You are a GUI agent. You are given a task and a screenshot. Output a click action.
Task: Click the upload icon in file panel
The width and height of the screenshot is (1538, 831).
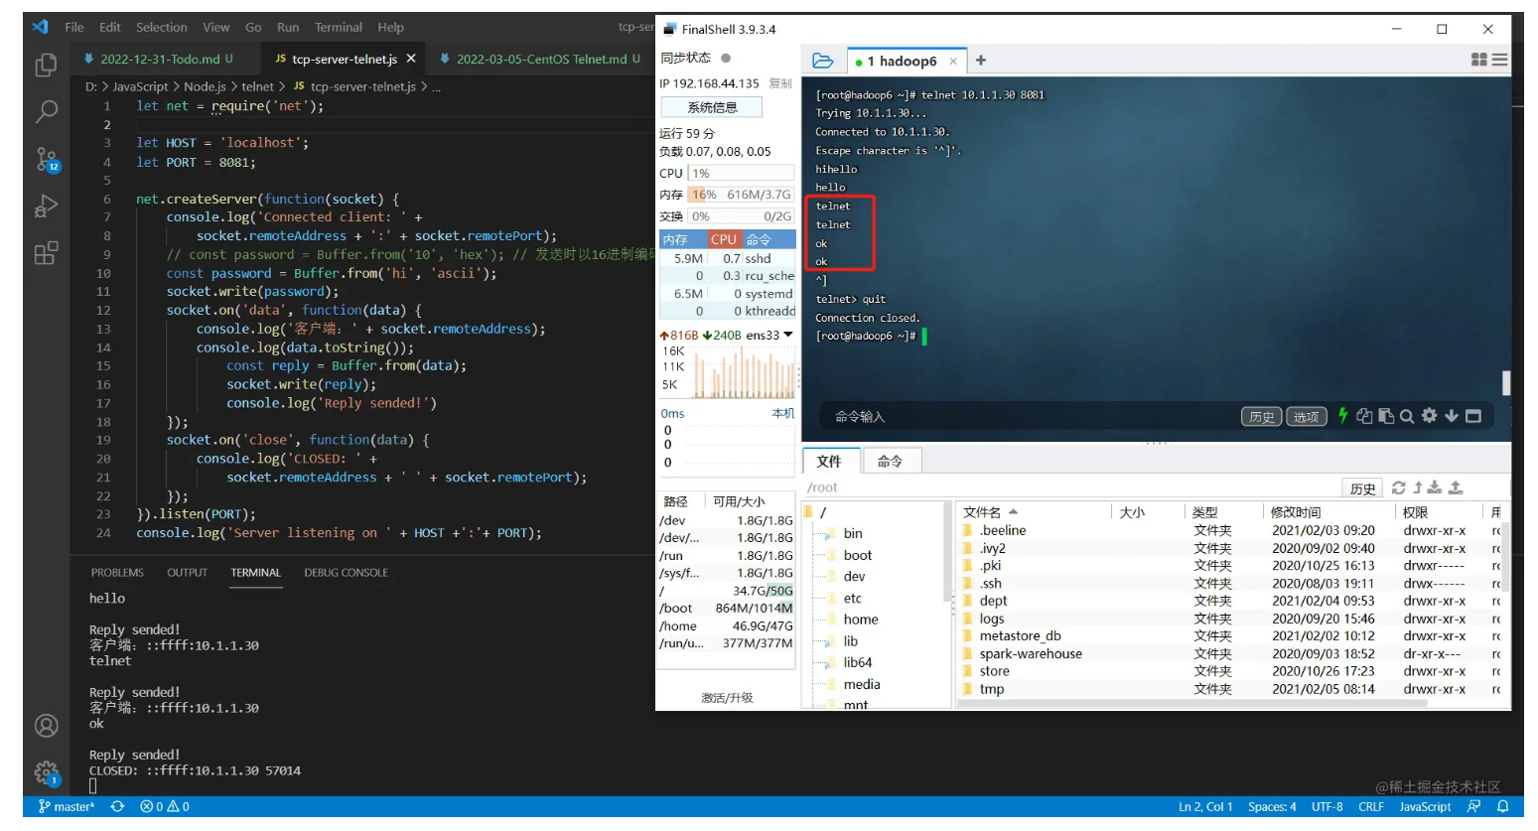(x=1456, y=487)
